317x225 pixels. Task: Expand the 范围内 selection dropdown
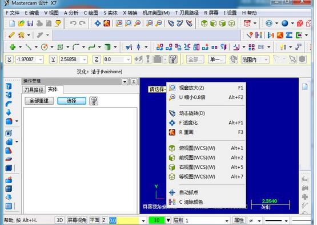(x=266, y=60)
